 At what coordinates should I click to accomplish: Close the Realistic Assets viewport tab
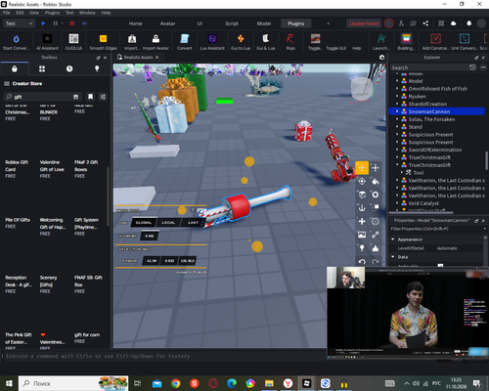click(x=156, y=58)
